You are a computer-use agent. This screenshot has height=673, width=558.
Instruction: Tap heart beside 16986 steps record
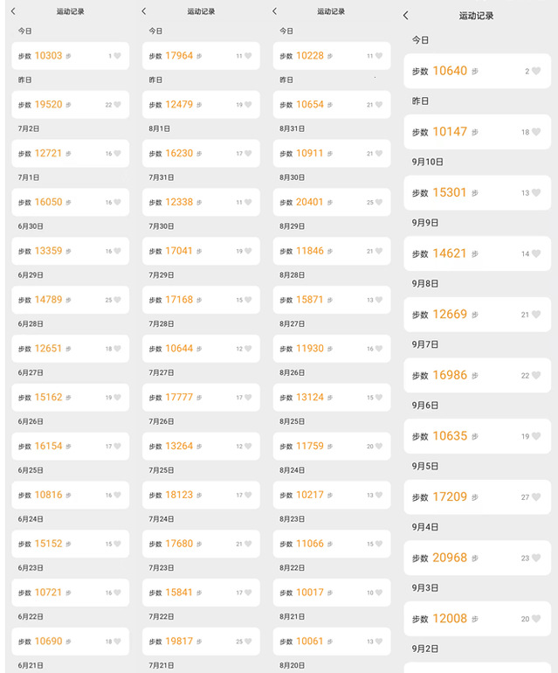point(536,375)
